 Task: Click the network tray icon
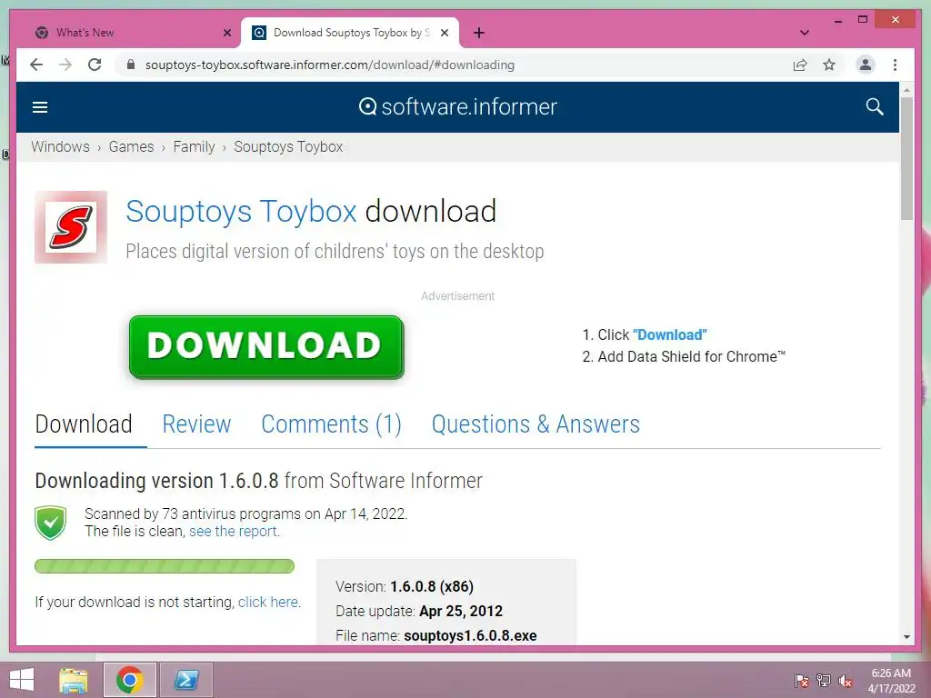click(x=824, y=681)
